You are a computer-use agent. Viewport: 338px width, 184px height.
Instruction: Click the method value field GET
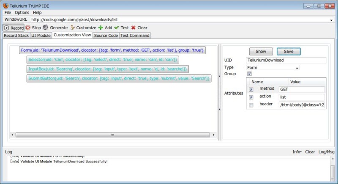pos(302,89)
